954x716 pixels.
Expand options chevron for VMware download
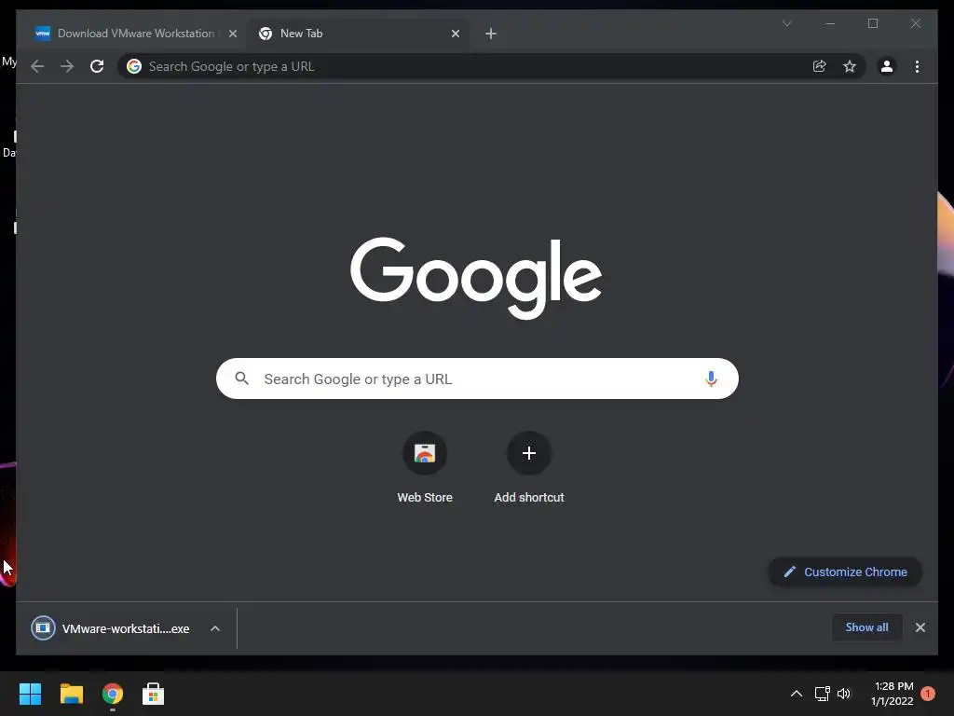click(x=215, y=628)
